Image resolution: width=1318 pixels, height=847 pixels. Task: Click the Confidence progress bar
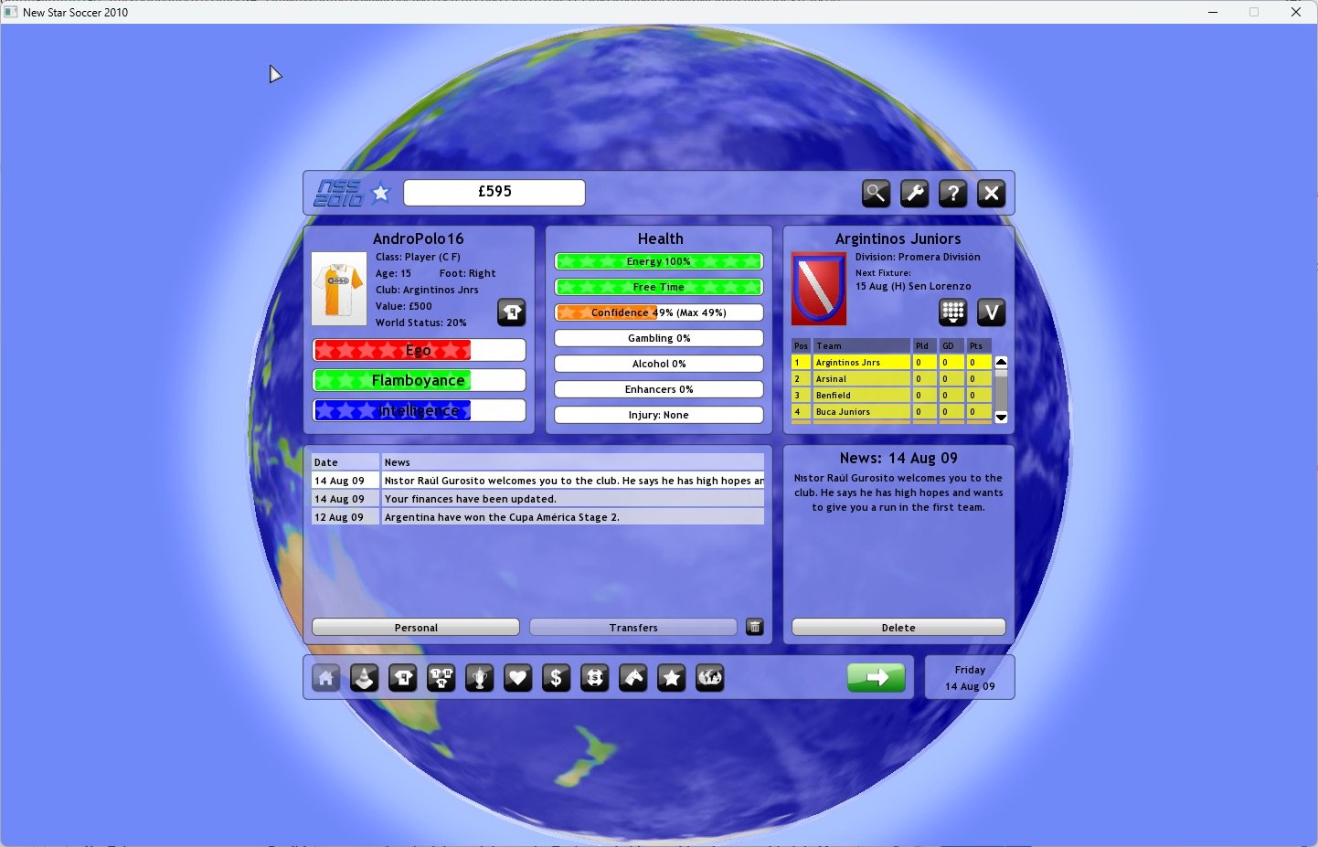tap(658, 312)
